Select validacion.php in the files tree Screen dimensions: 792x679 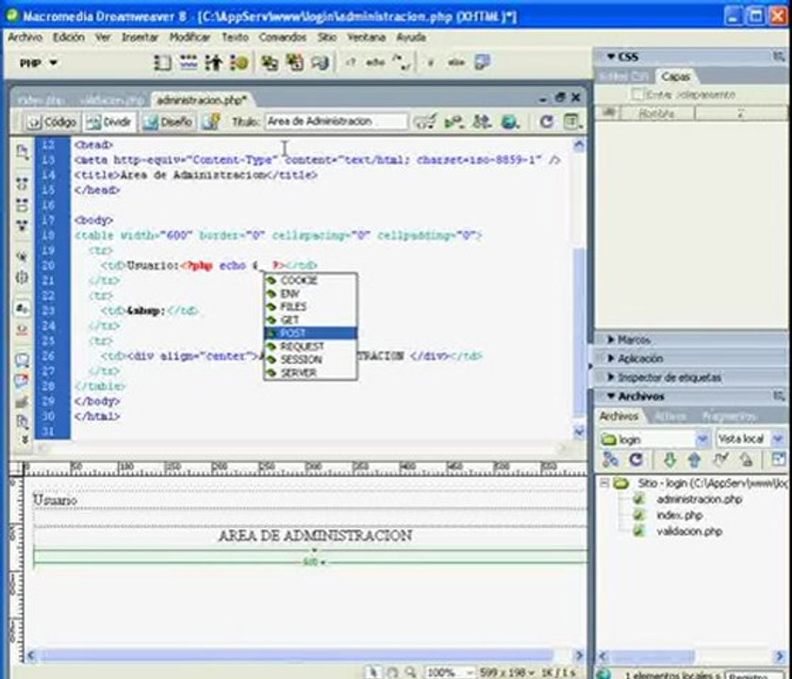(x=689, y=532)
